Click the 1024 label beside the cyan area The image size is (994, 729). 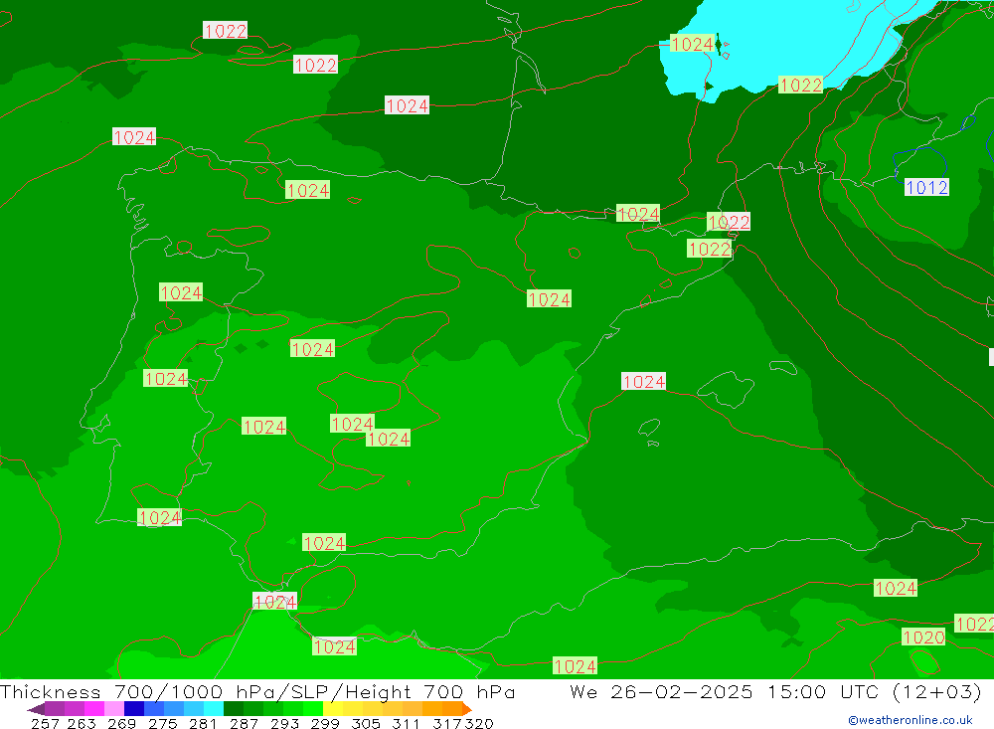tap(692, 44)
